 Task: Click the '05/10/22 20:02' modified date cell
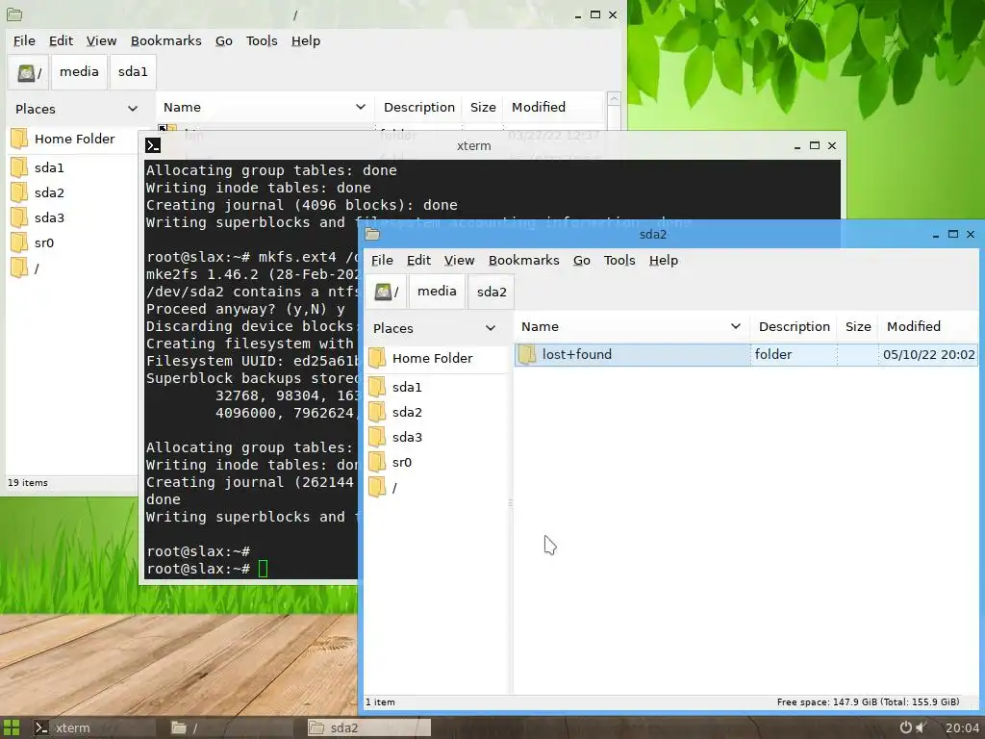pos(928,355)
